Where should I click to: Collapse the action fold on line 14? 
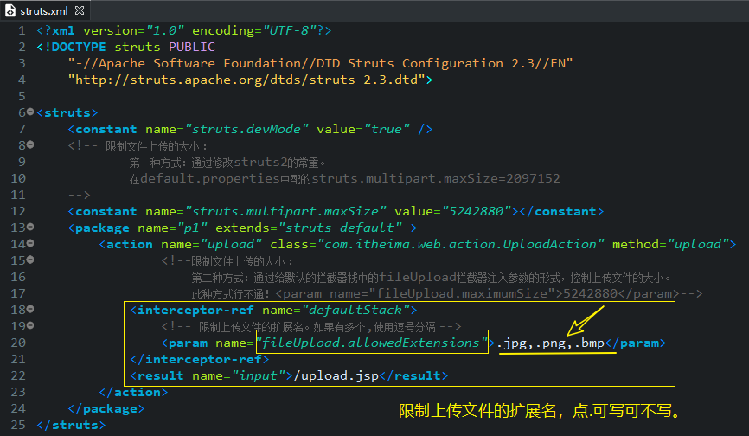(x=30, y=244)
